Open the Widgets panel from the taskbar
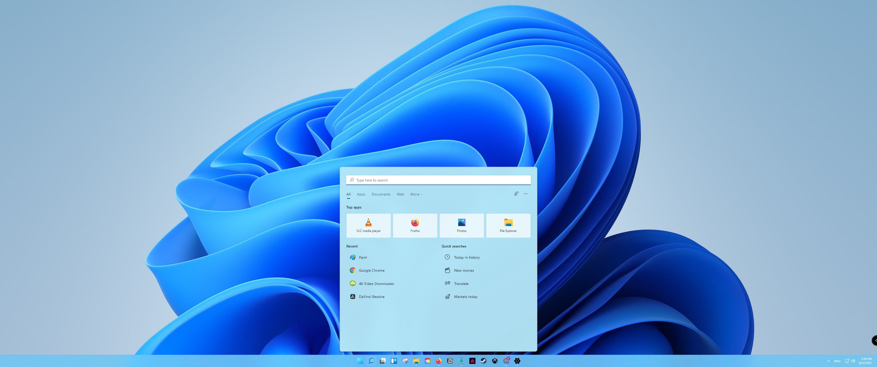Image resolution: width=877 pixels, height=367 pixels. click(394, 361)
